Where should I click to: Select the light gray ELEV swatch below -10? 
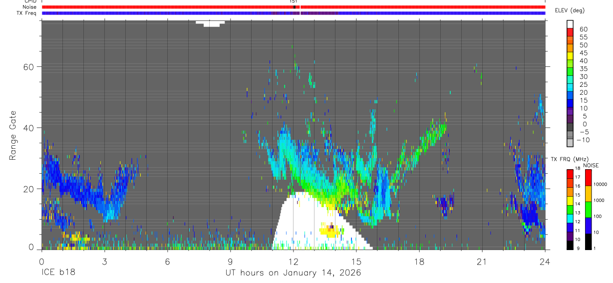(x=570, y=143)
